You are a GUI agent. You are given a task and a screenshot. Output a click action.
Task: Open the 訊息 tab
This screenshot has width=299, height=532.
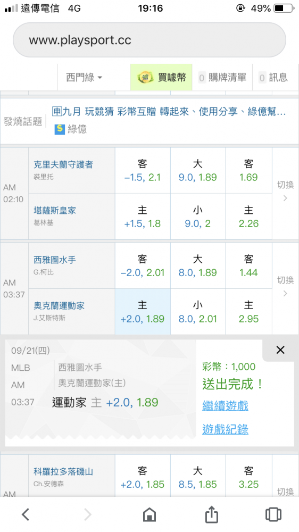pos(273,77)
